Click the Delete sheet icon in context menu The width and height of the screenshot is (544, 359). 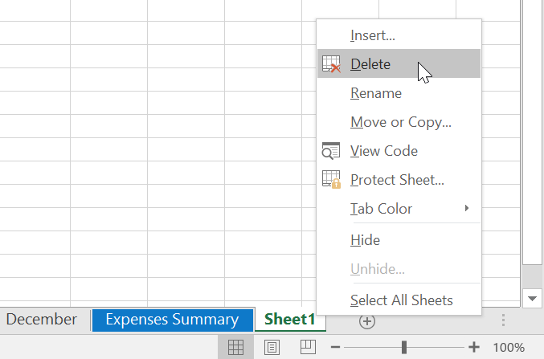(331, 64)
